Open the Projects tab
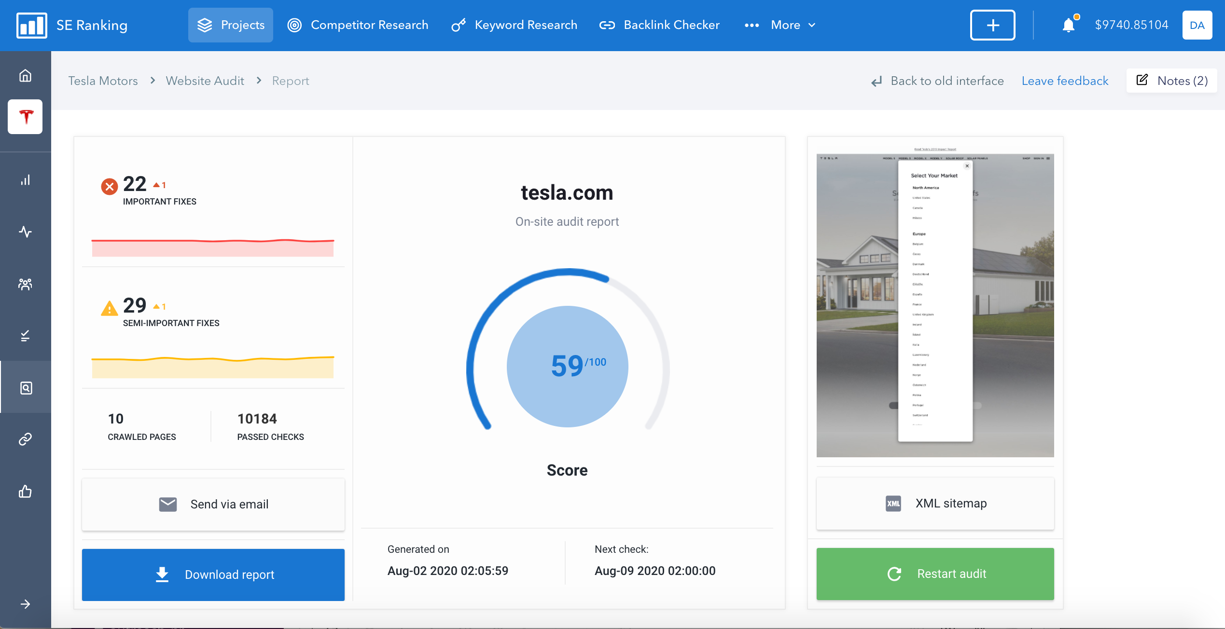The height and width of the screenshot is (629, 1225). point(231,25)
